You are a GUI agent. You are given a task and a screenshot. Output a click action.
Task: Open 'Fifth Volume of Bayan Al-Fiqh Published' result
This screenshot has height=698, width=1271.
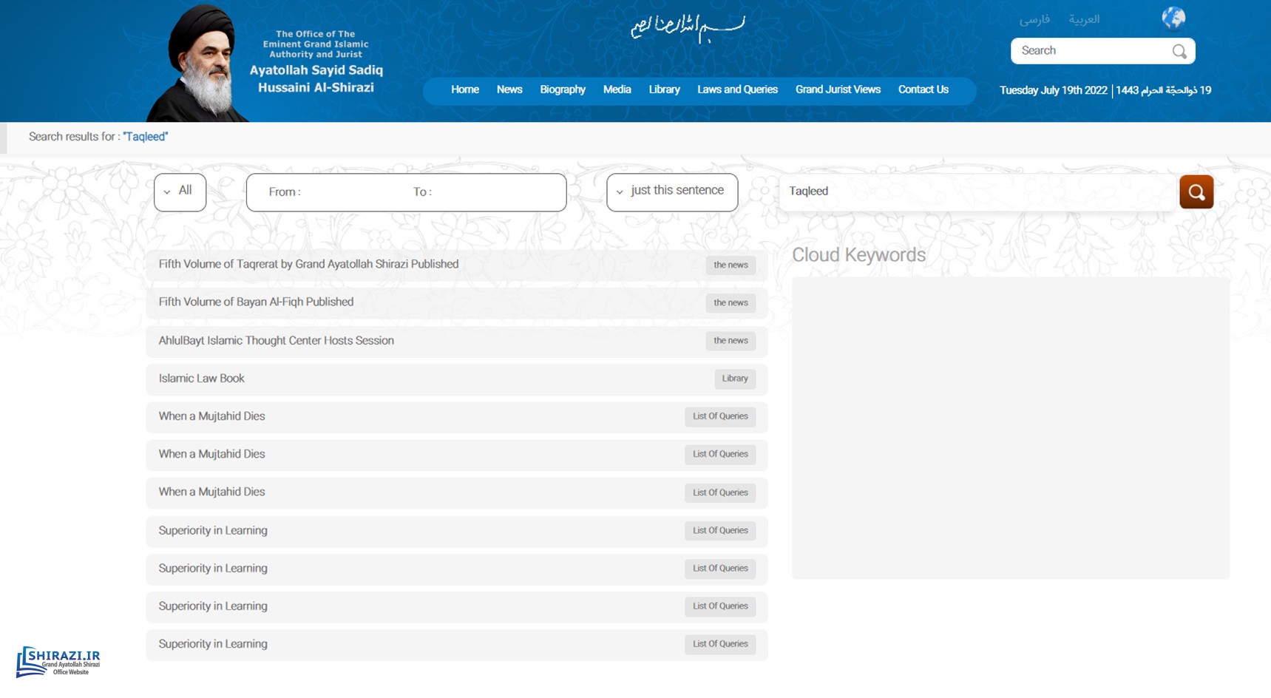[256, 302]
